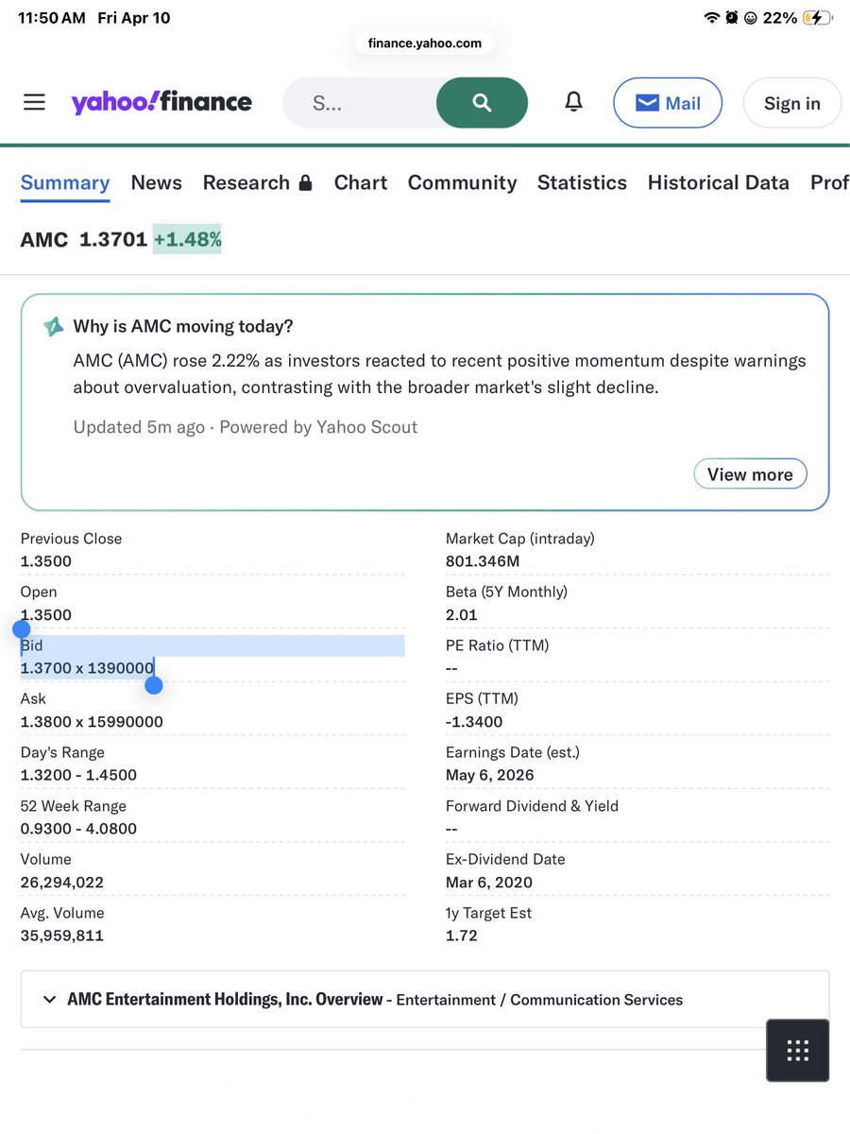Open notifications bell
Viewport: 850px width, 1134px height.
(x=573, y=102)
